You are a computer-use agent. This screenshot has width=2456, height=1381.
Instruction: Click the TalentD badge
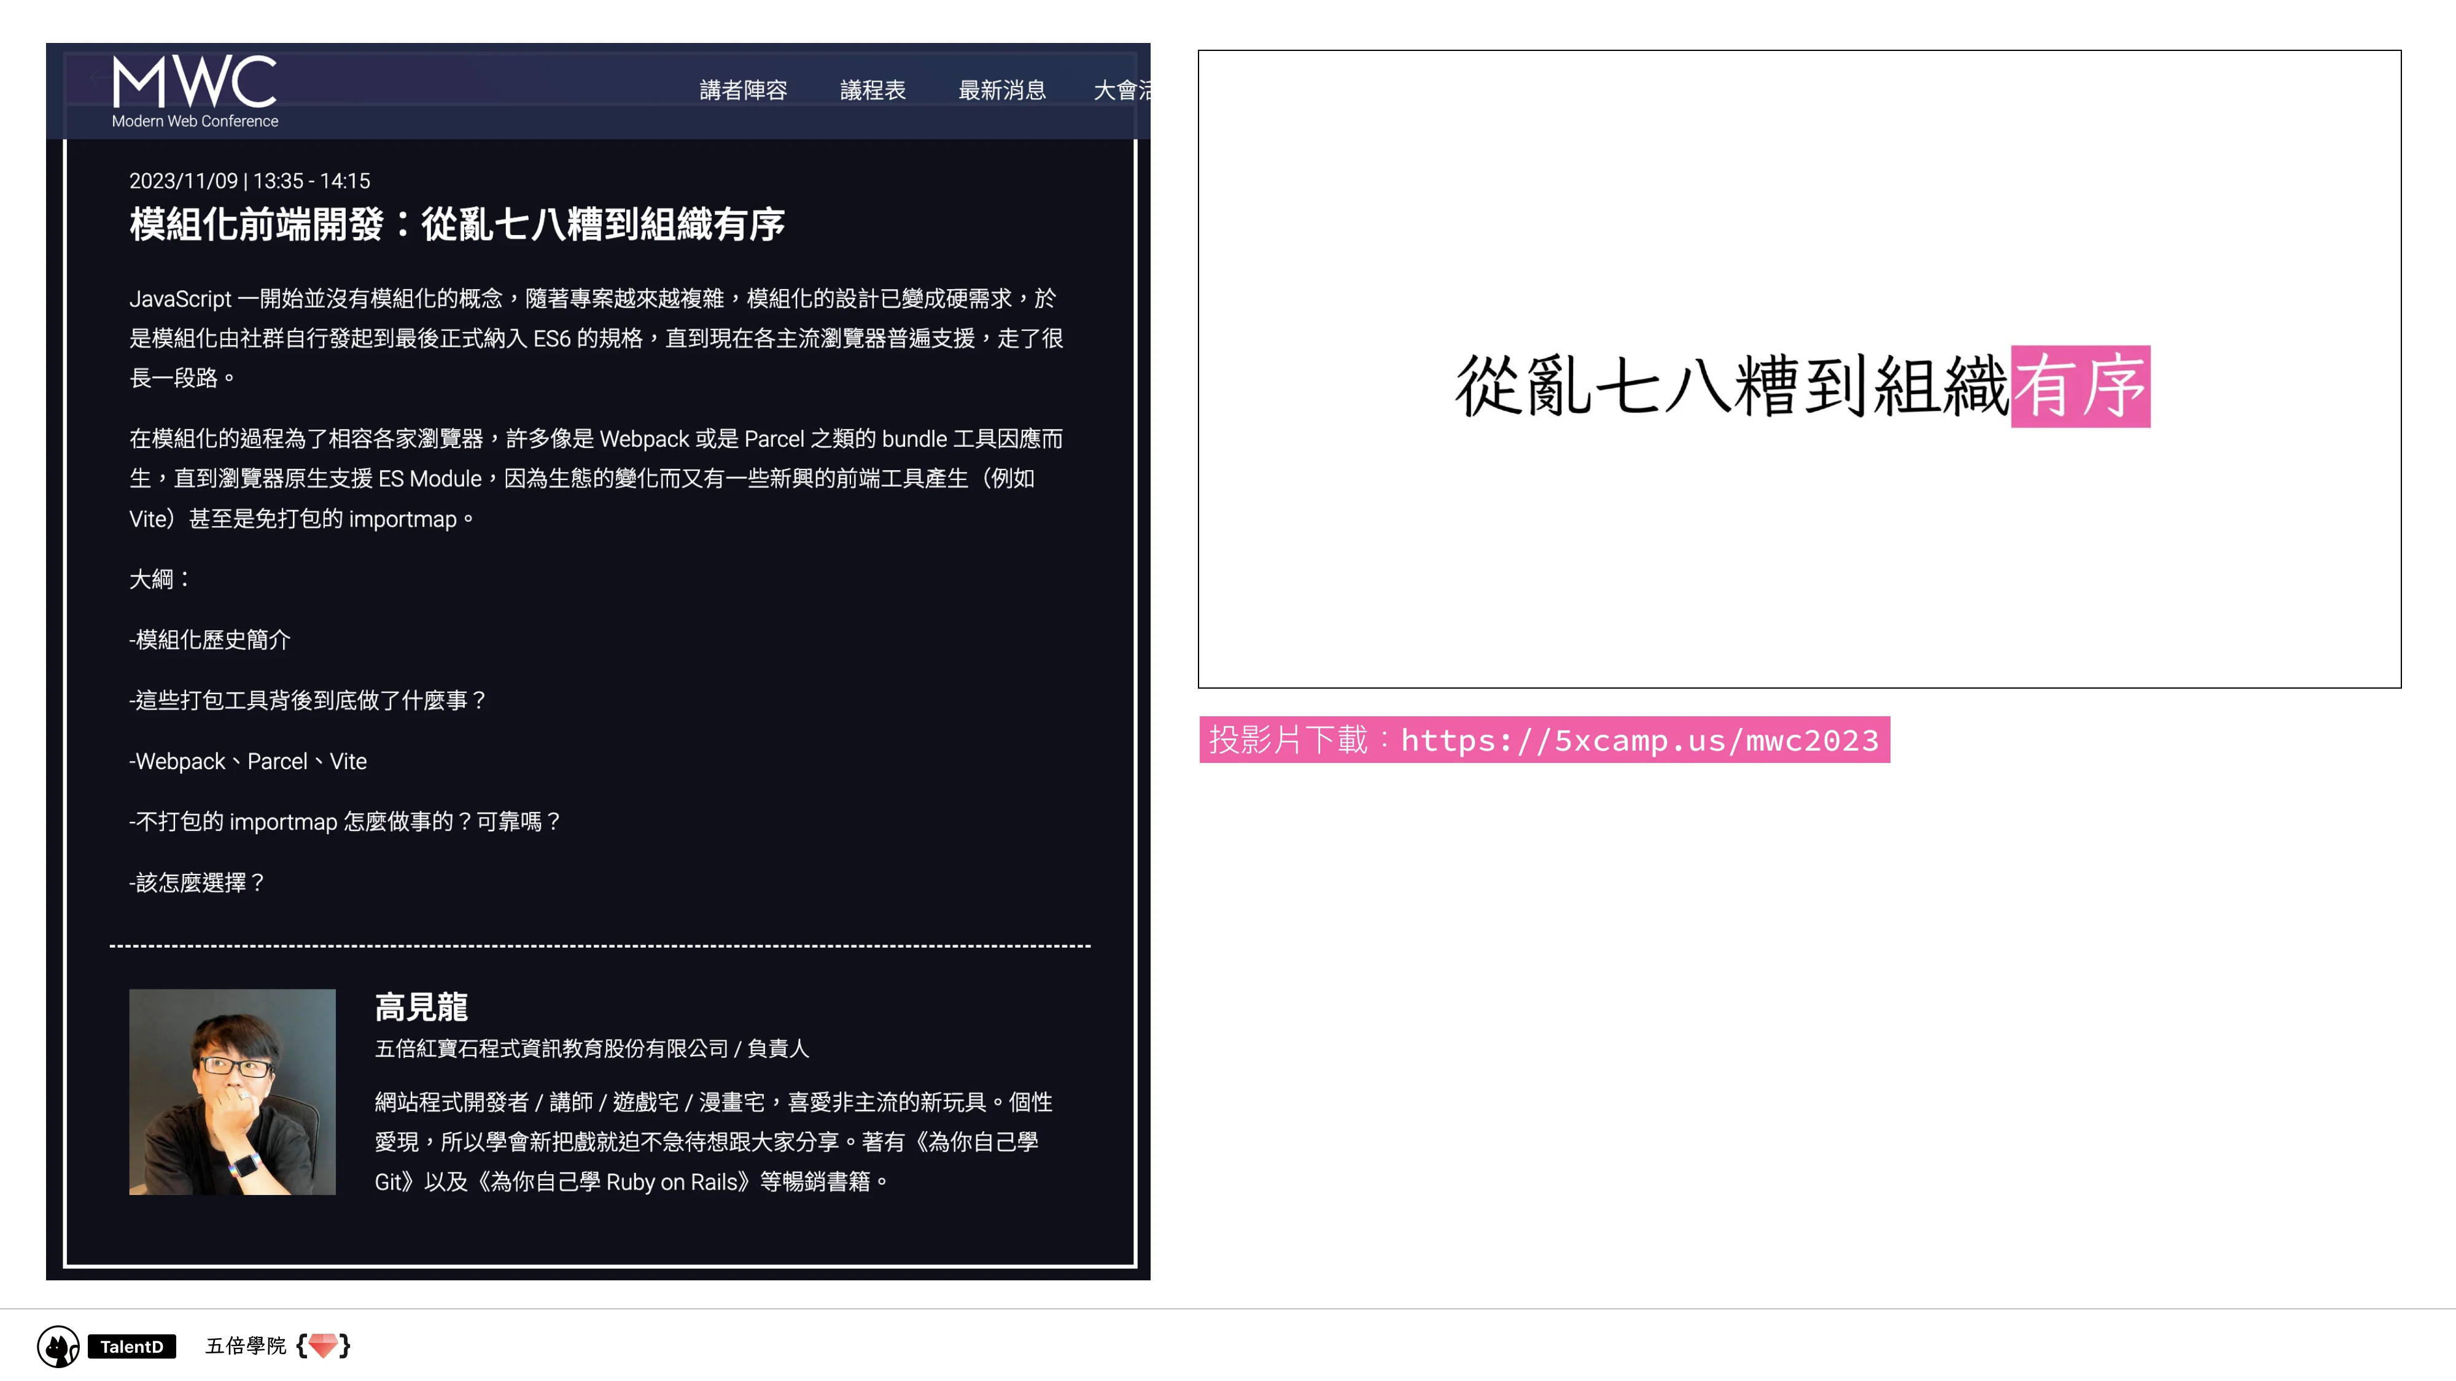click(x=131, y=1347)
